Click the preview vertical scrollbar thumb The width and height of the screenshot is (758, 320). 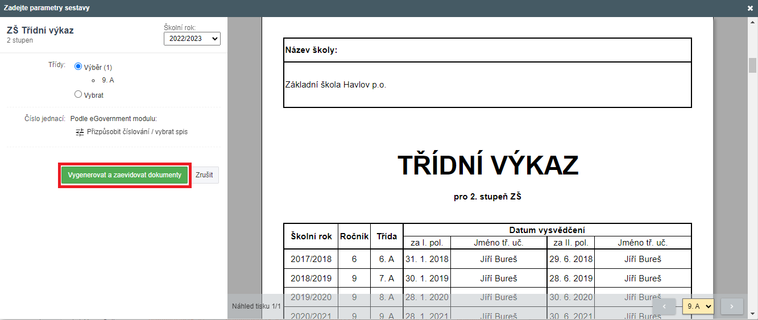pos(752,66)
